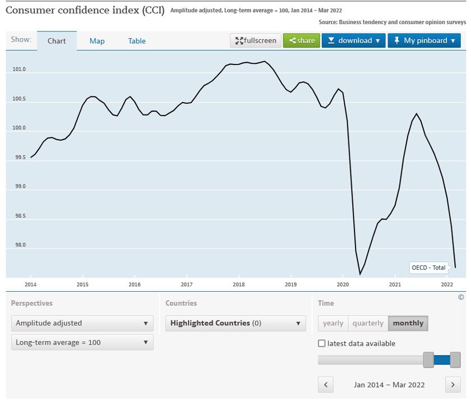Viewport: 471px width, 404px height.
Task: Go to next time period arrow
Action: click(452, 385)
